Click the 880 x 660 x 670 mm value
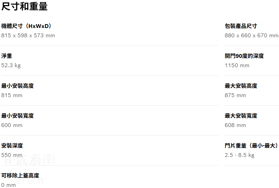 click(251, 35)
